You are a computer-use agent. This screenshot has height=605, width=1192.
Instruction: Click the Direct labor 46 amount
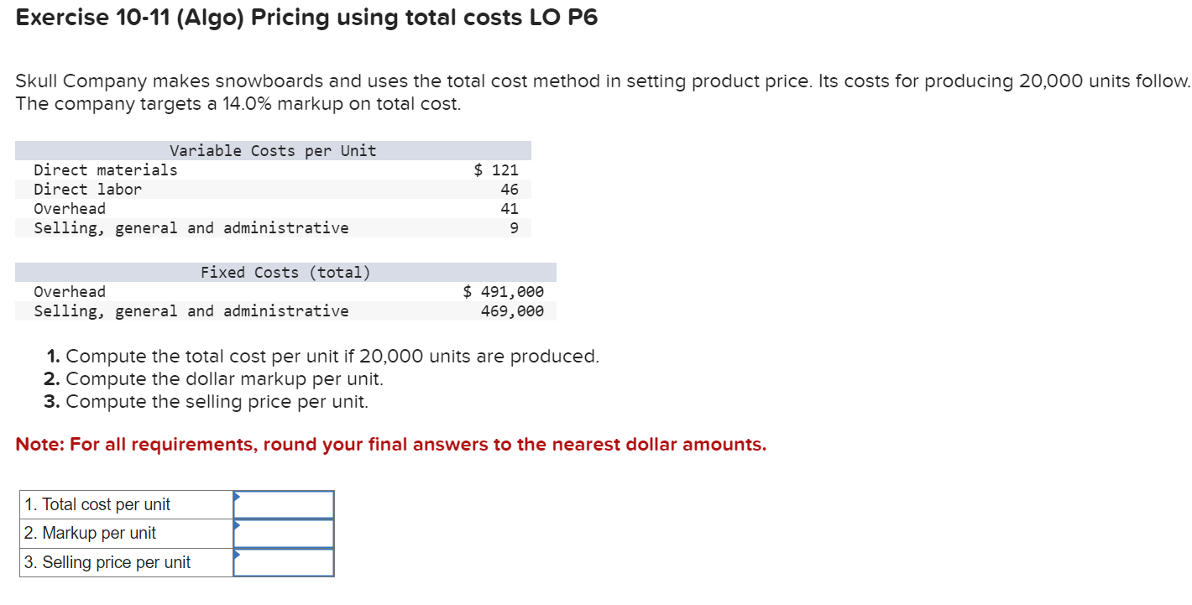coord(512,189)
